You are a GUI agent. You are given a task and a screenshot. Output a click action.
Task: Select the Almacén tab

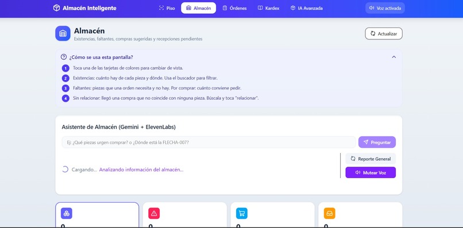(x=198, y=8)
